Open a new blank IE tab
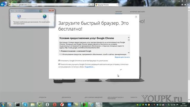The image size is (190, 107). (x=120, y=5)
